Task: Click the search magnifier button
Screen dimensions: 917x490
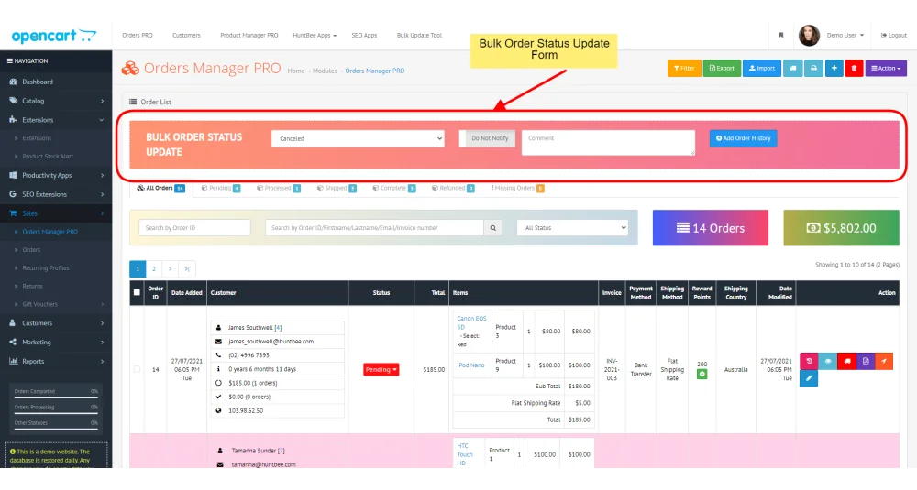Action: (493, 228)
